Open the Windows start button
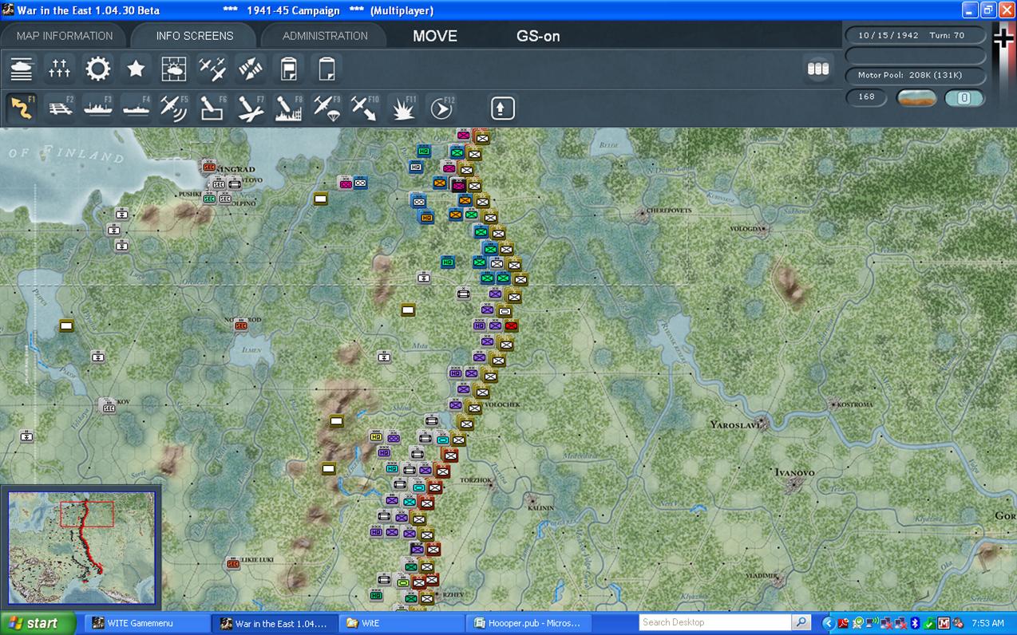1017x635 pixels. coord(38,623)
